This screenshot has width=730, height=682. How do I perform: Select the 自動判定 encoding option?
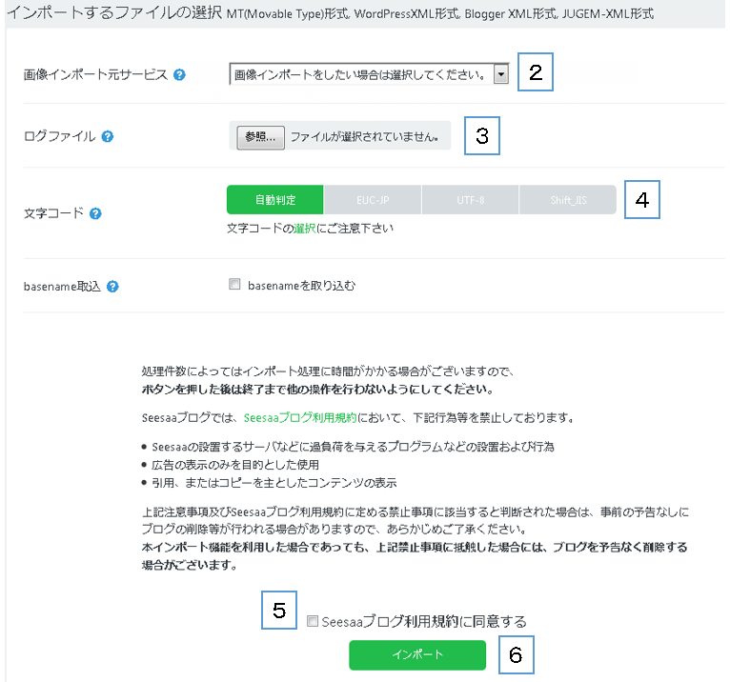coord(275,200)
